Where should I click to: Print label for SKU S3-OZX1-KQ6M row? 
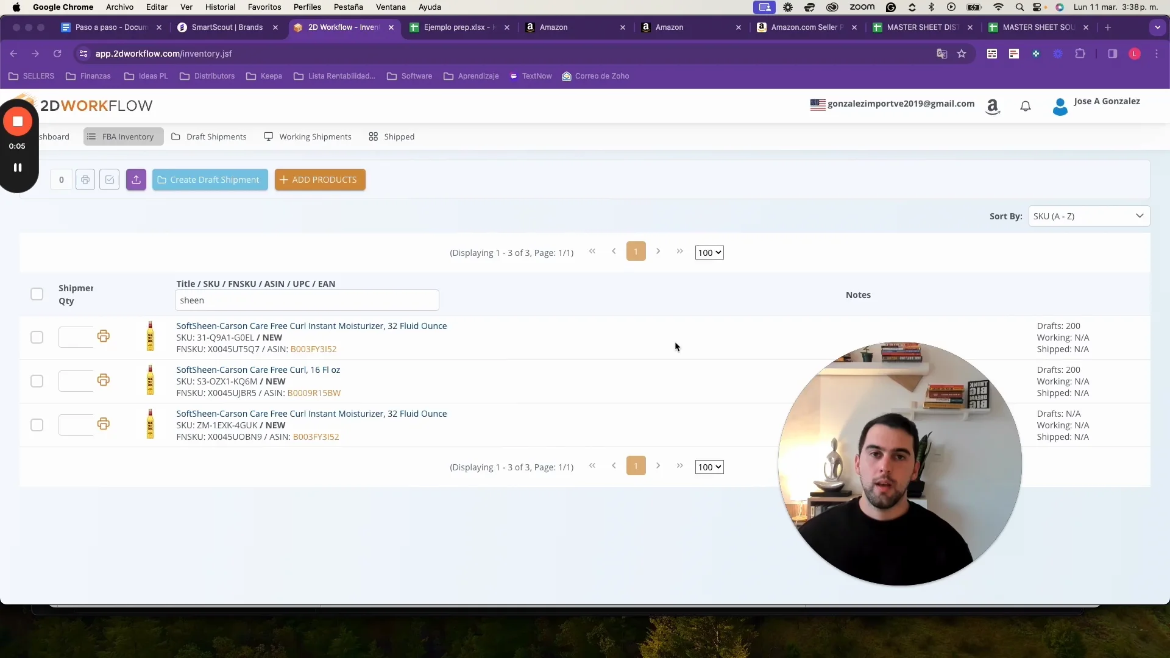pyautogui.click(x=104, y=380)
